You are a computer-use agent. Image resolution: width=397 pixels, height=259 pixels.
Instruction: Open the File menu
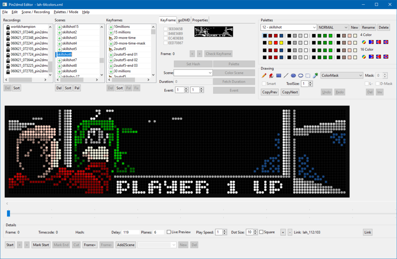(x=5, y=12)
